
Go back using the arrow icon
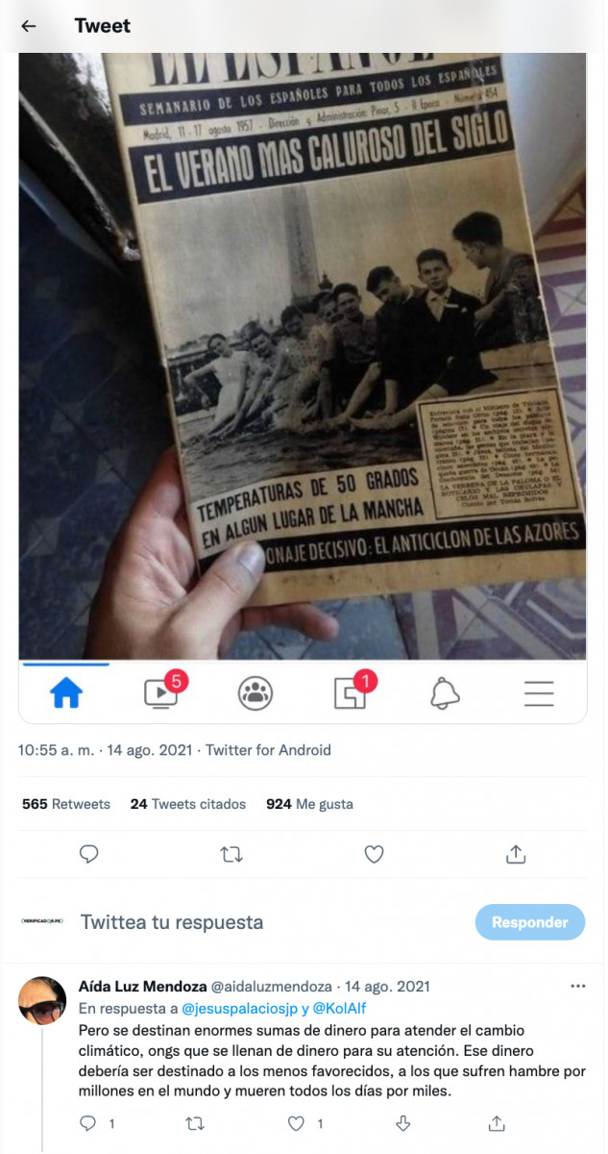click(x=29, y=26)
